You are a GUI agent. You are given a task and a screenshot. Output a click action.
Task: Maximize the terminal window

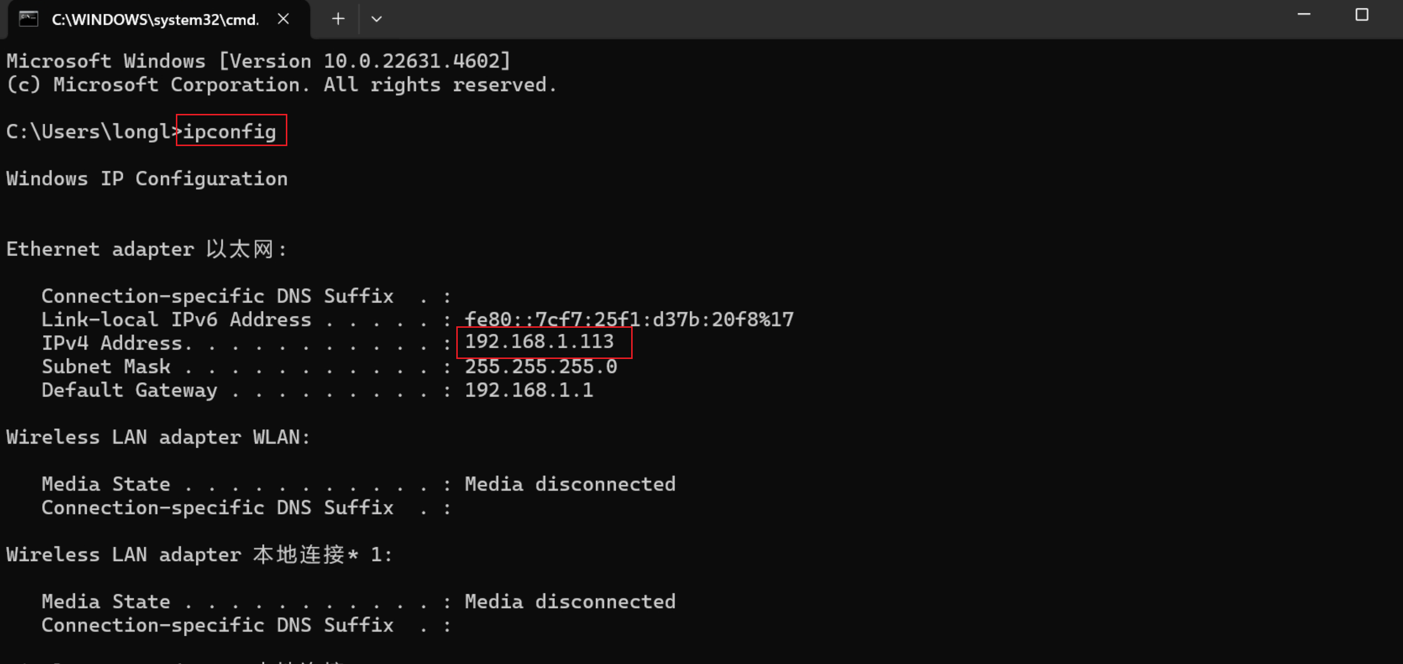[x=1361, y=15]
